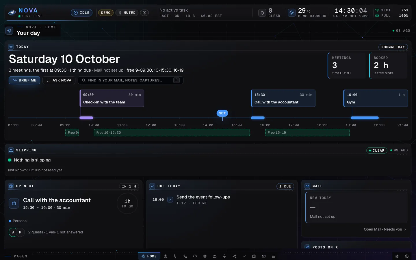The image size is (416, 260).
Task: Click the 1 DUE badge in Due Today
Action: pos(285,186)
